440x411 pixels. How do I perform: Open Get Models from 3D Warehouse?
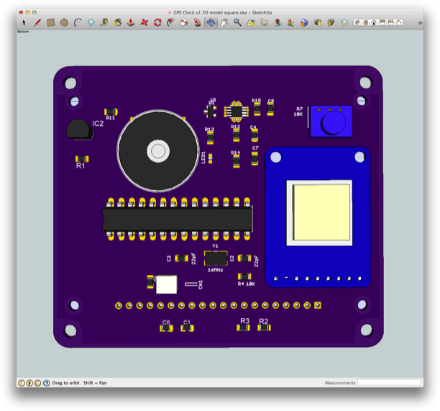[x=318, y=22]
